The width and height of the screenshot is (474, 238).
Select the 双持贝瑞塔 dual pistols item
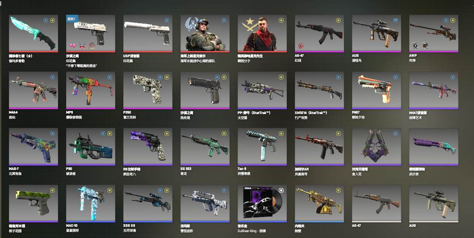(x=376, y=147)
